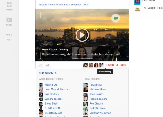This screenshot has height=117, width=163.
Task: Open Juan Manuel Jácome's profile
Action: 57,89
